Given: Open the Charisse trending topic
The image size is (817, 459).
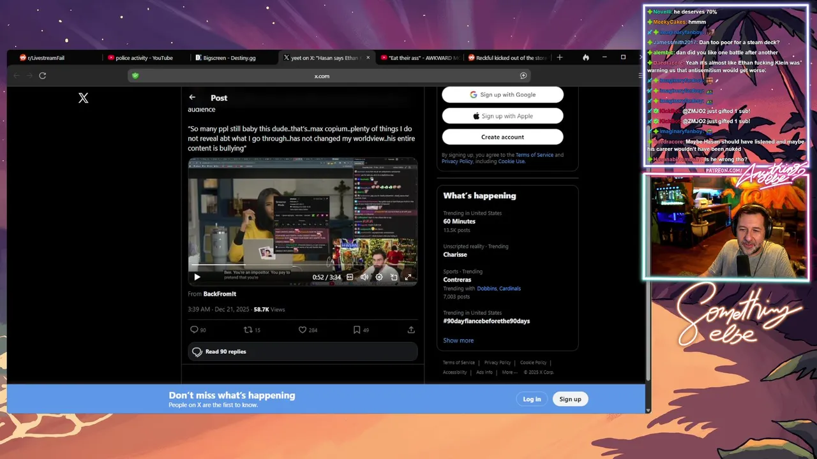Looking at the screenshot, I should click(x=455, y=254).
